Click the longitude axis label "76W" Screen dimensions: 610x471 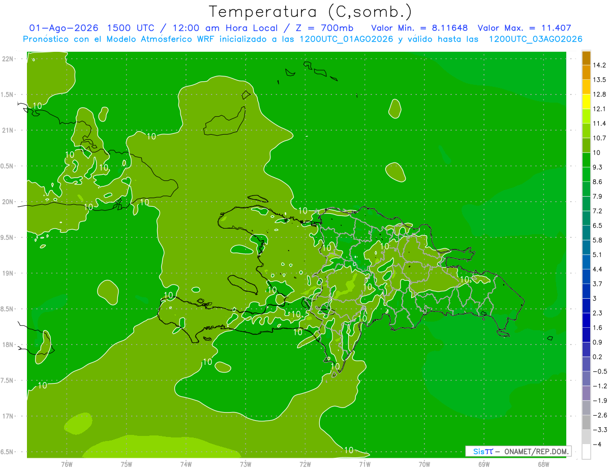pyautogui.click(x=67, y=464)
